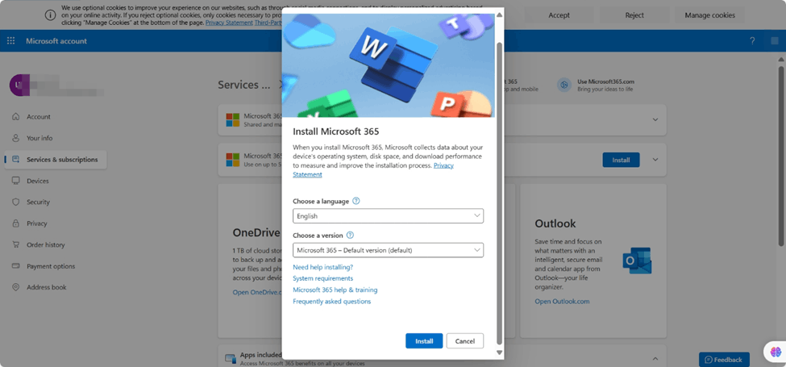
Task: Open Outlook.com link
Action: coord(562,302)
